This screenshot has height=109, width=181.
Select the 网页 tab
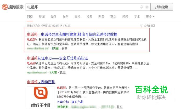[30, 17]
